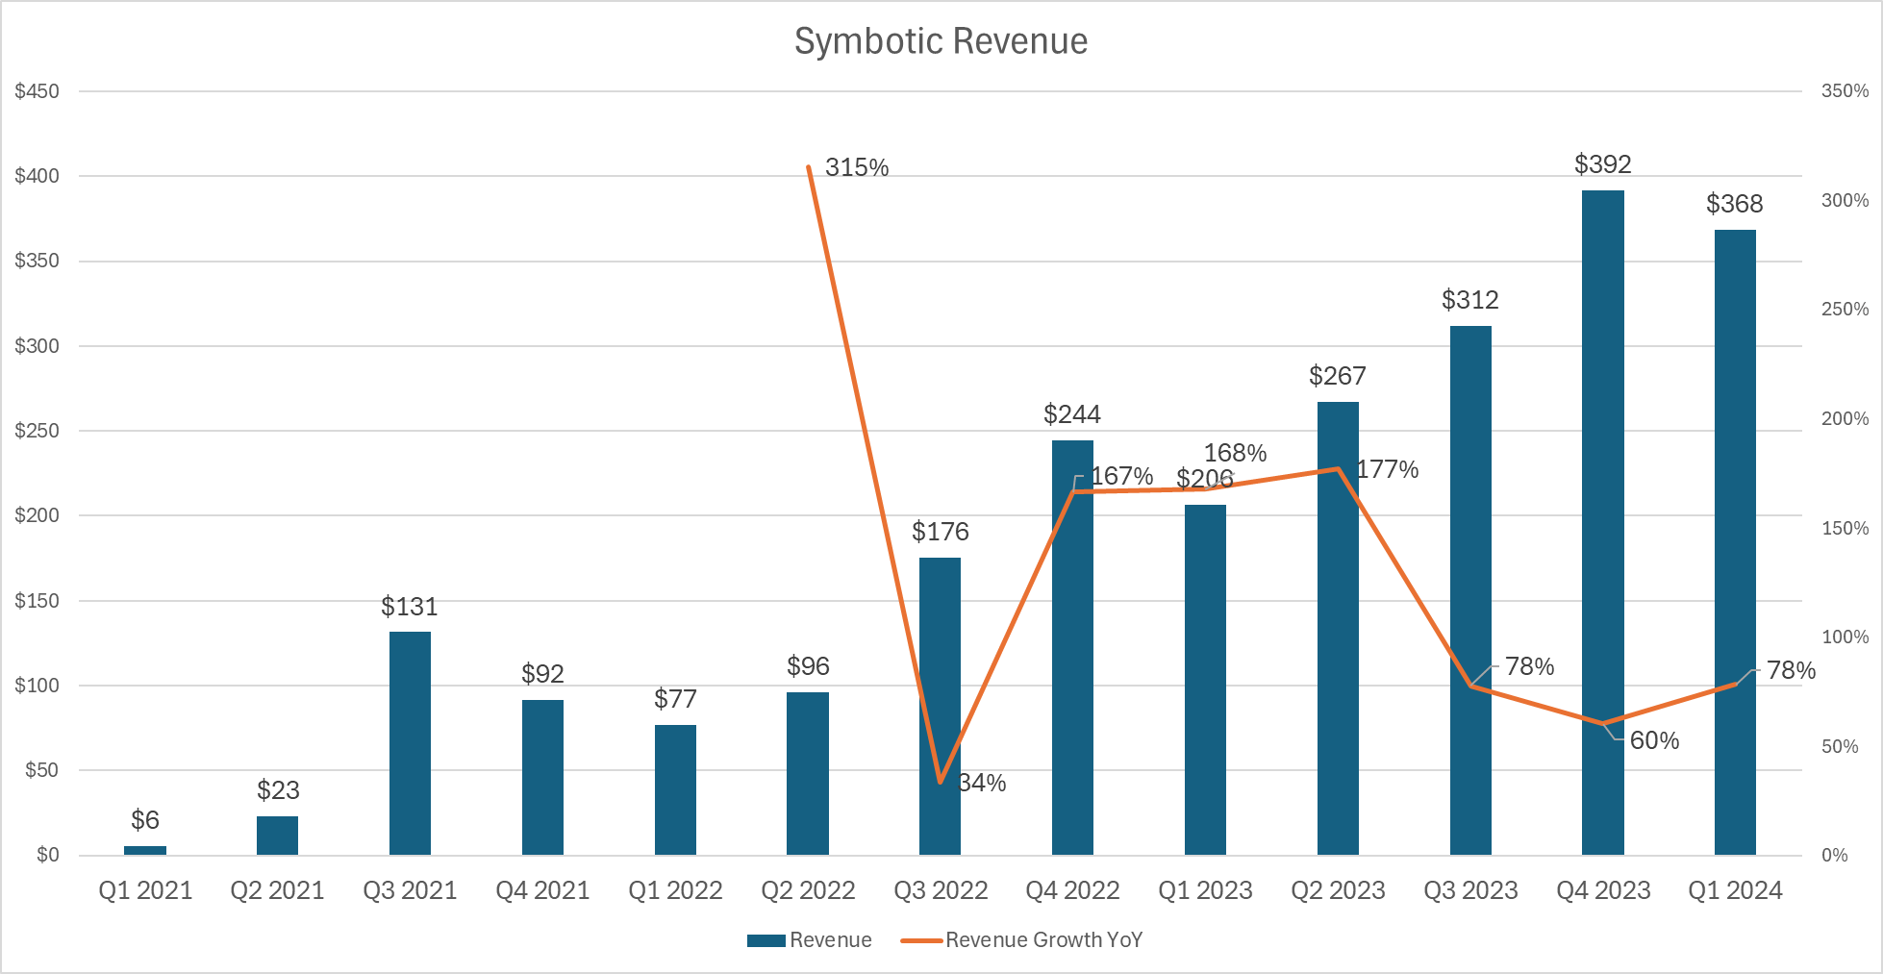Select the Q4 2023 revenue bar

pyautogui.click(x=1605, y=529)
